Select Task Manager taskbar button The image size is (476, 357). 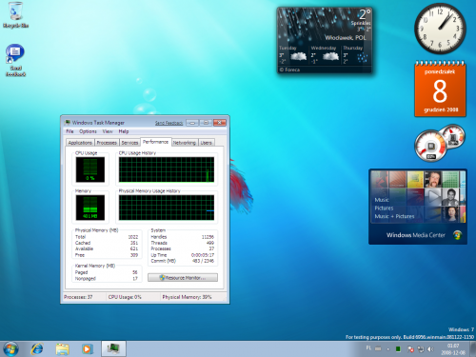click(113, 348)
